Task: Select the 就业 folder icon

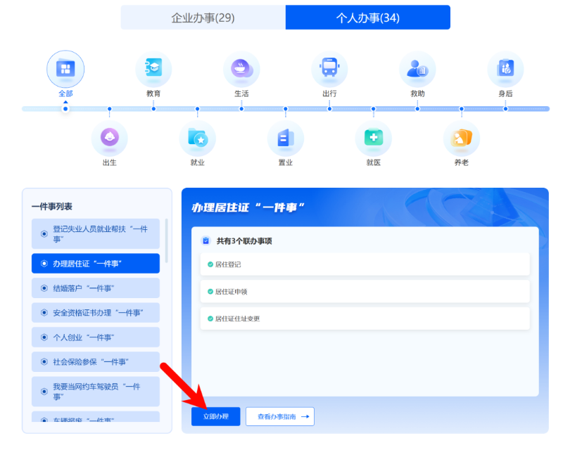Action: coord(198,139)
